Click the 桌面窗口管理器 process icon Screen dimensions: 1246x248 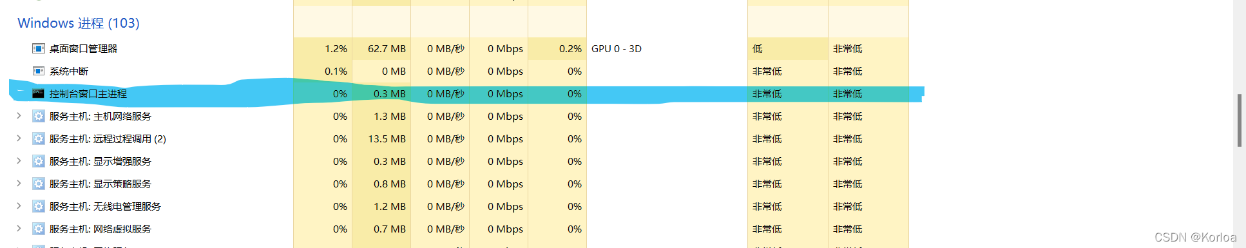pyautogui.click(x=39, y=48)
